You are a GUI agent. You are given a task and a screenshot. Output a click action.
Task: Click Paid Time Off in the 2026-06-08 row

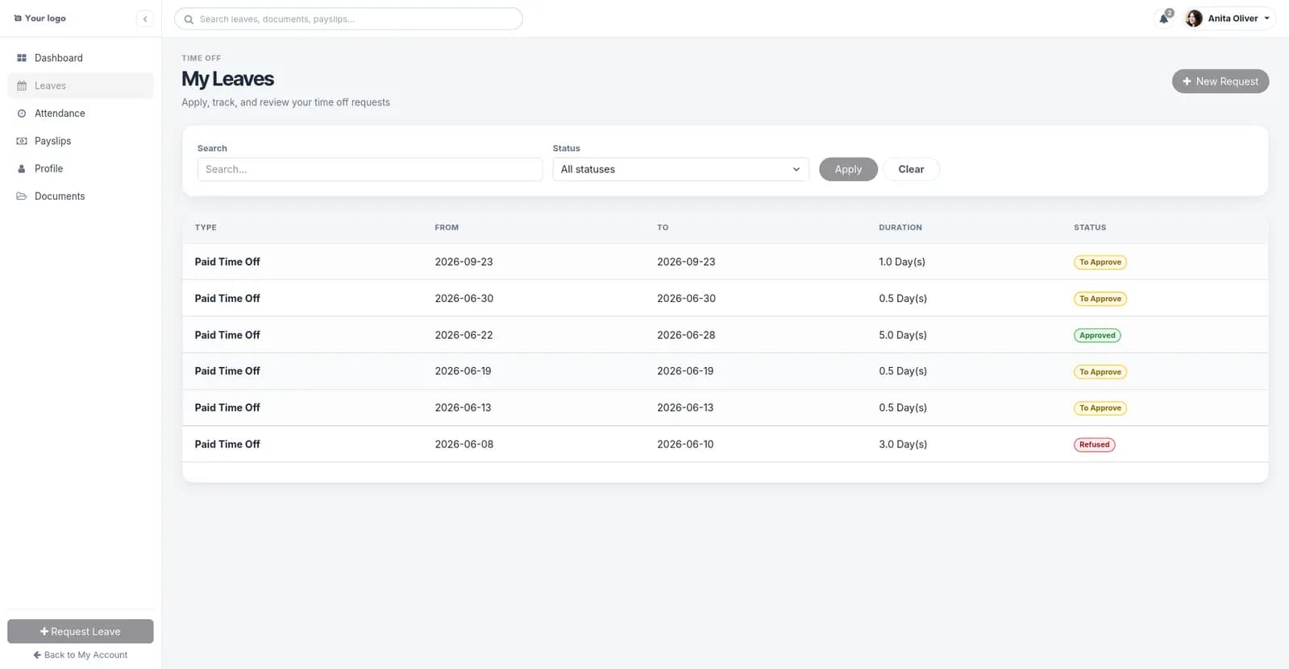point(227,444)
